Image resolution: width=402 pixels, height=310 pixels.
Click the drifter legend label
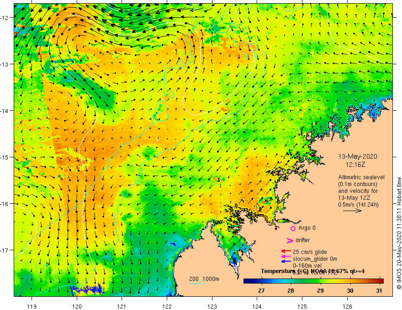[302, 240]
